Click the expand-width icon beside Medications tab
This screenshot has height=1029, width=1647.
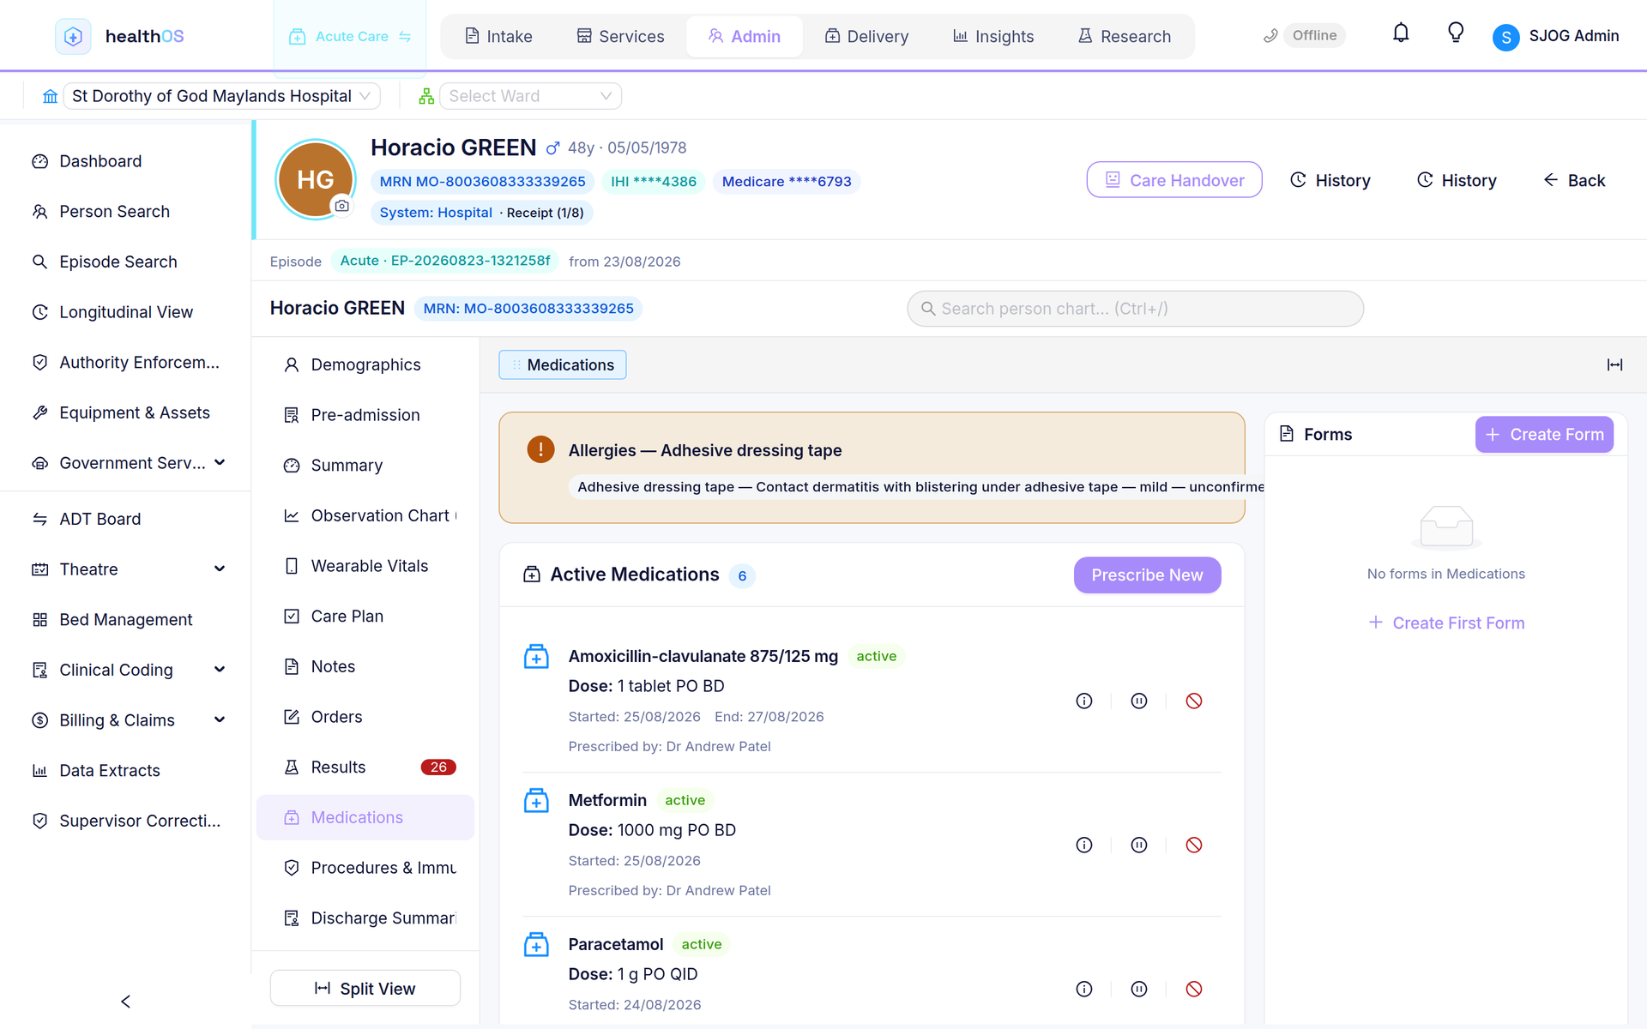1615,365
